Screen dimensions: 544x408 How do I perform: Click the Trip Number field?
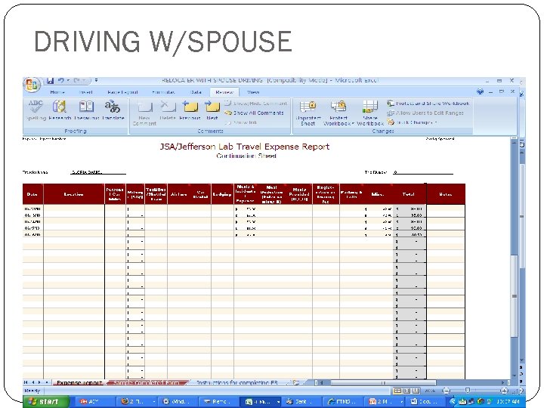[x=423, y=172]
